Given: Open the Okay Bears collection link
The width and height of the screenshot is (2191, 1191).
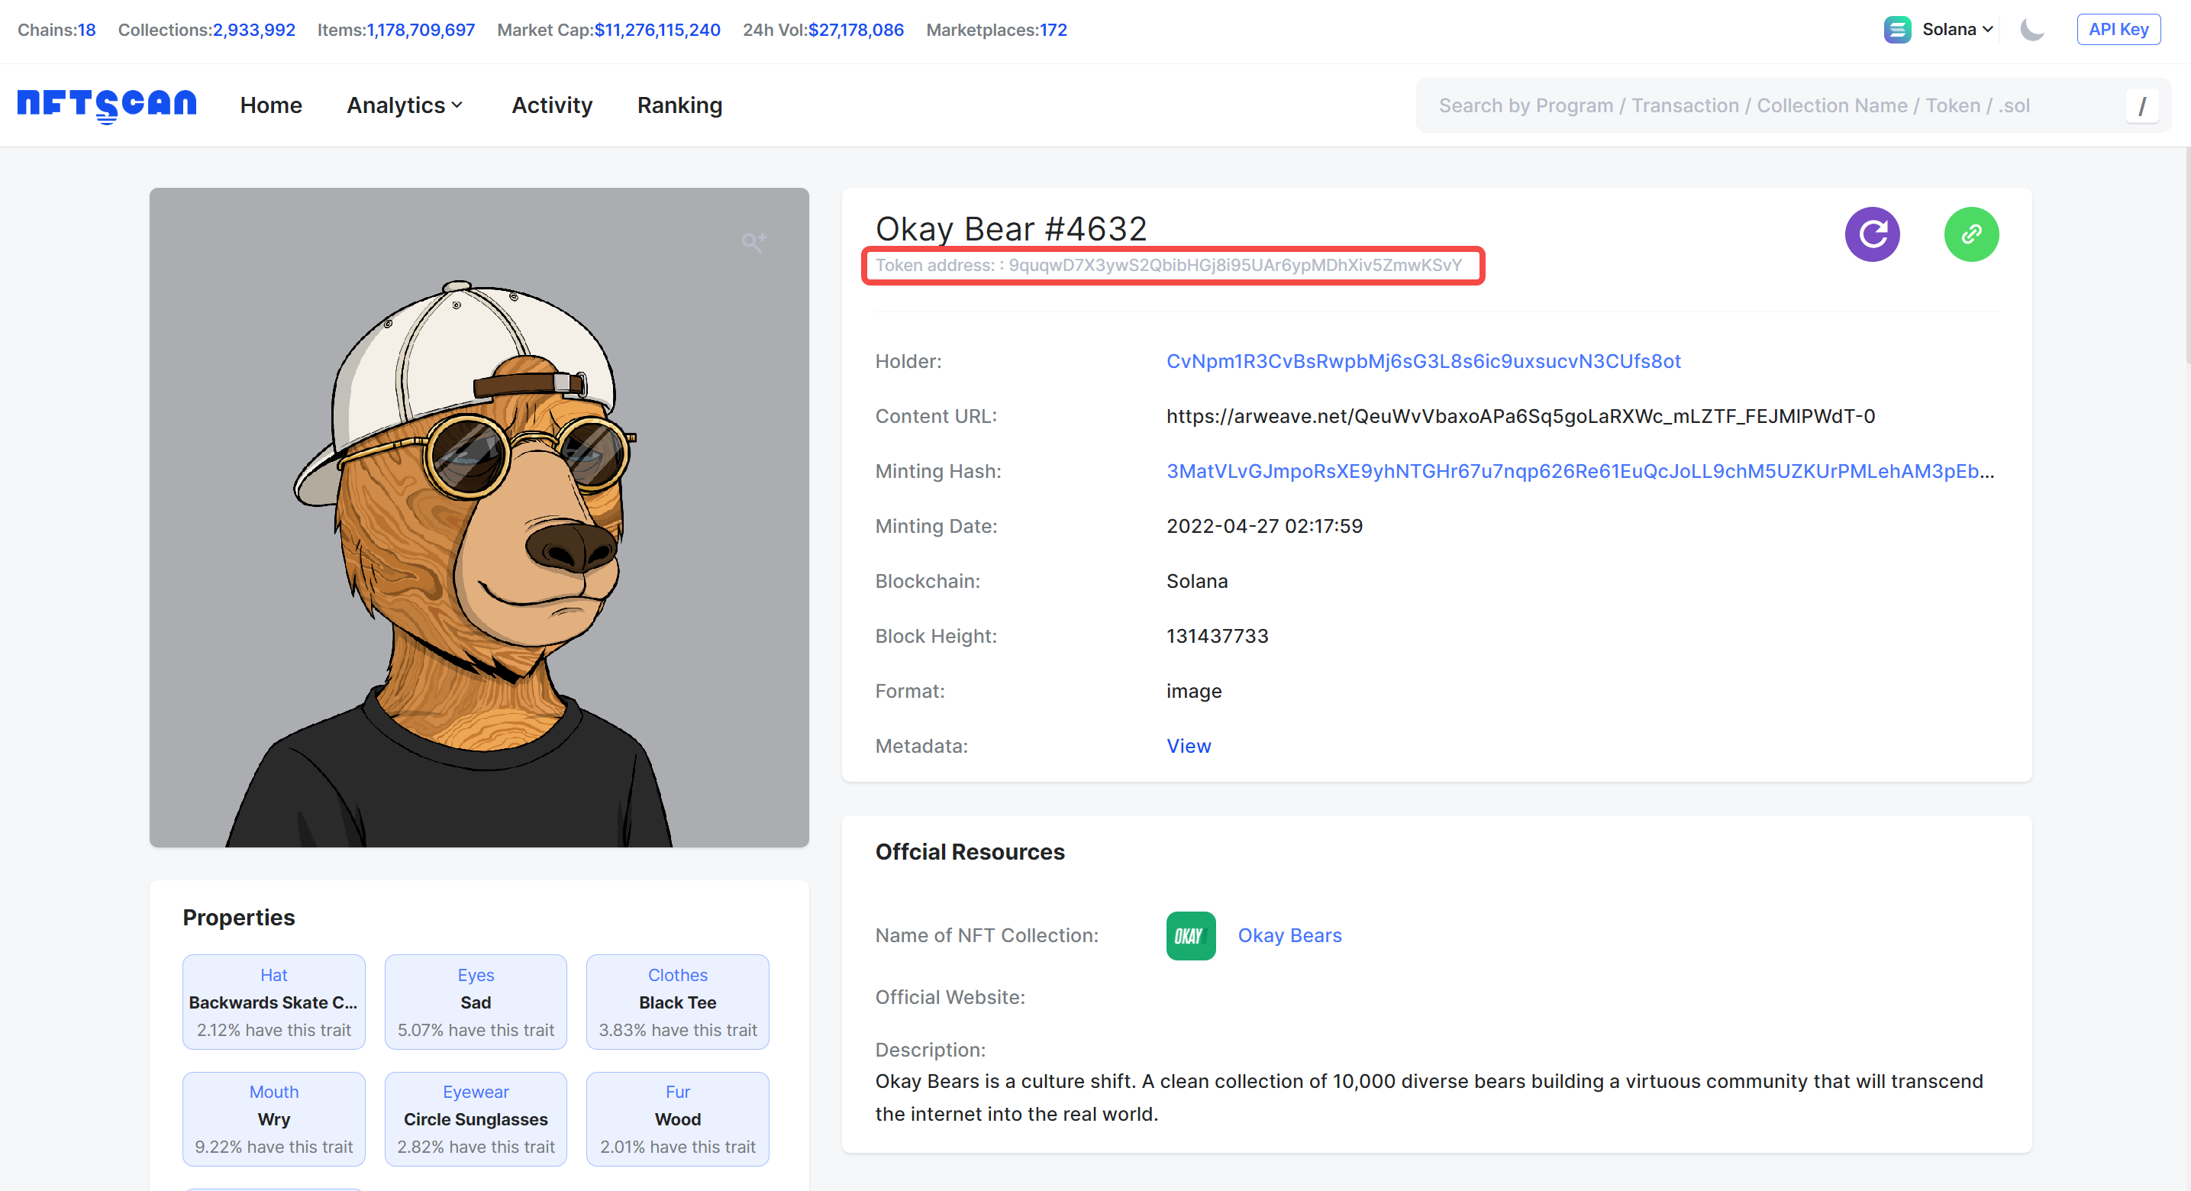Looking at the screenshot, I should pos(1289,936).
